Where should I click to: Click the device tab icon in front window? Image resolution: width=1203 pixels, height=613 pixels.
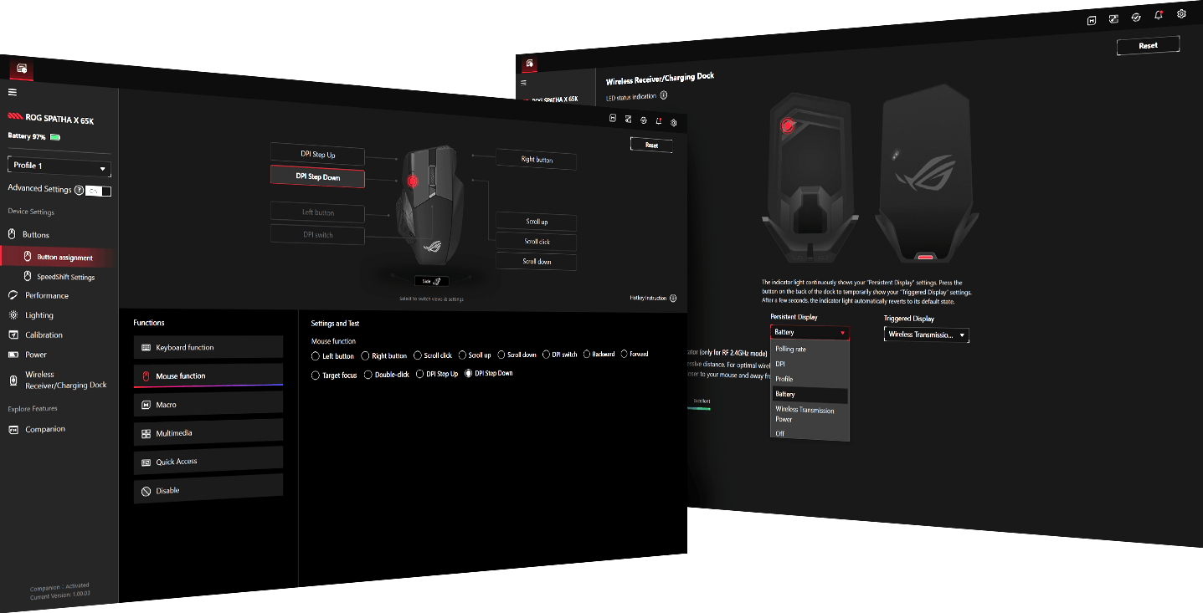coord(23,69)
